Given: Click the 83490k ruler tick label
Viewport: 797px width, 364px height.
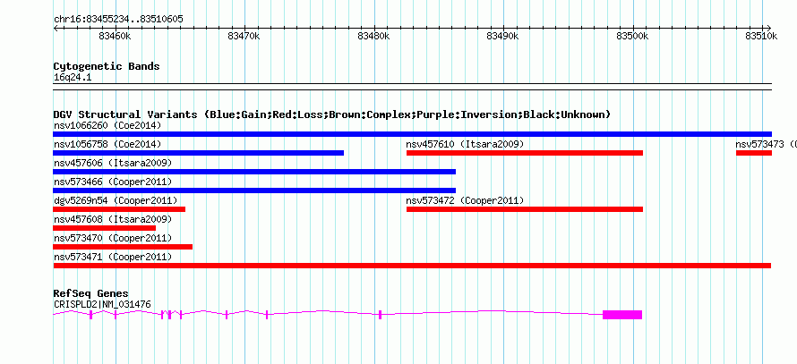Looking at the screenshot, I should coord(503,36).
